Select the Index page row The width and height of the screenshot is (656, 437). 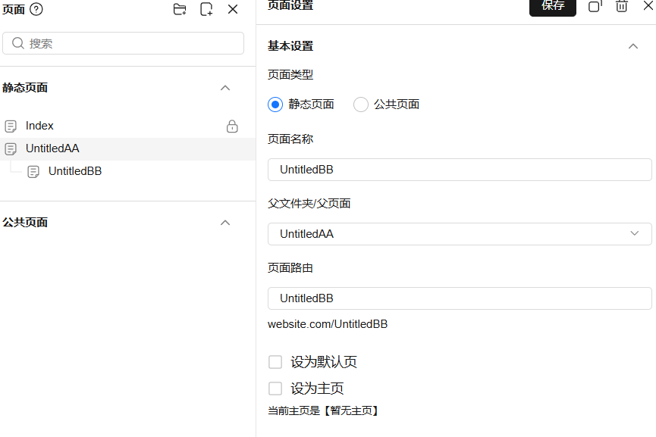click(127, 126)
